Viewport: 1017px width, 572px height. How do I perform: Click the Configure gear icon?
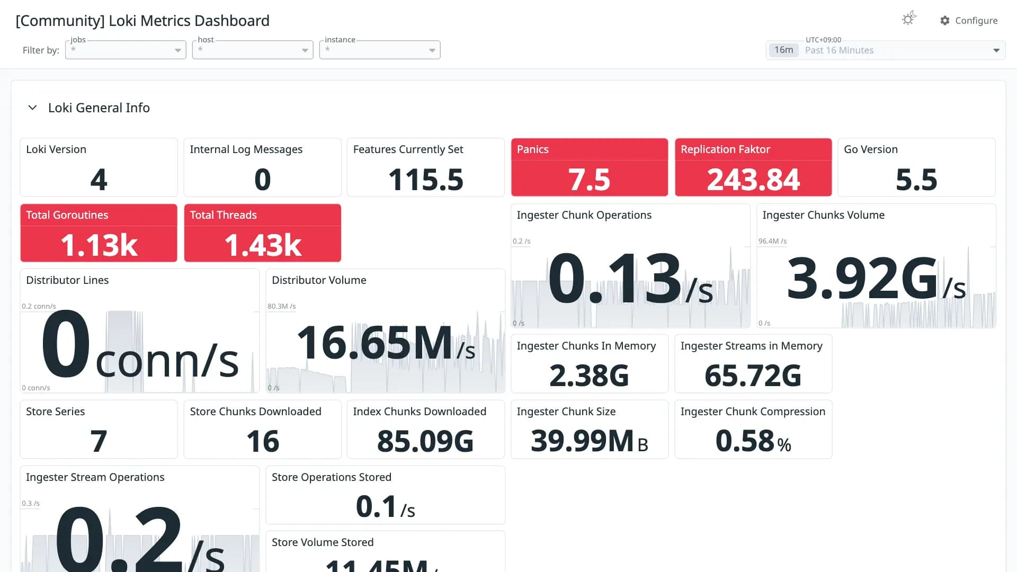(945, 20)
